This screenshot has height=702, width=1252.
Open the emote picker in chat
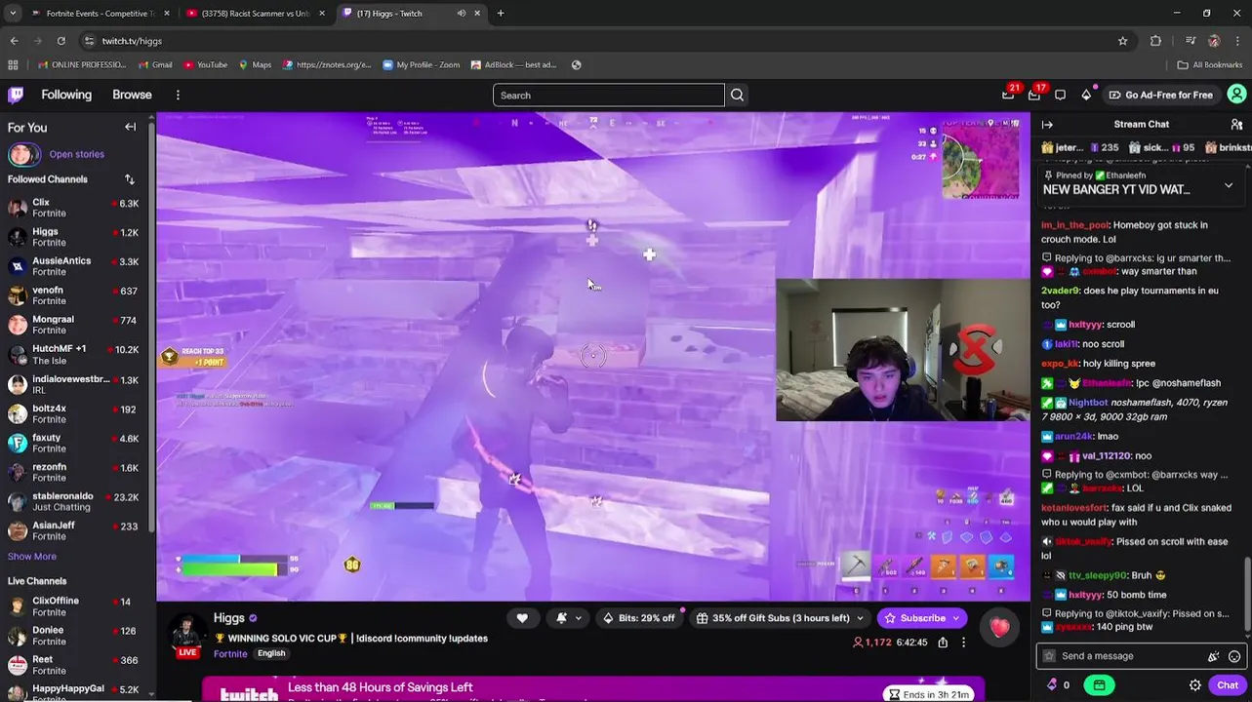pos(1234,656)
